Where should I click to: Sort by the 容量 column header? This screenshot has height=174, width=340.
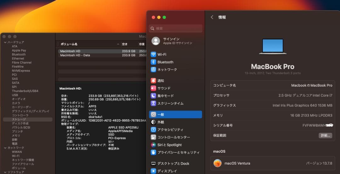(142, 44)
